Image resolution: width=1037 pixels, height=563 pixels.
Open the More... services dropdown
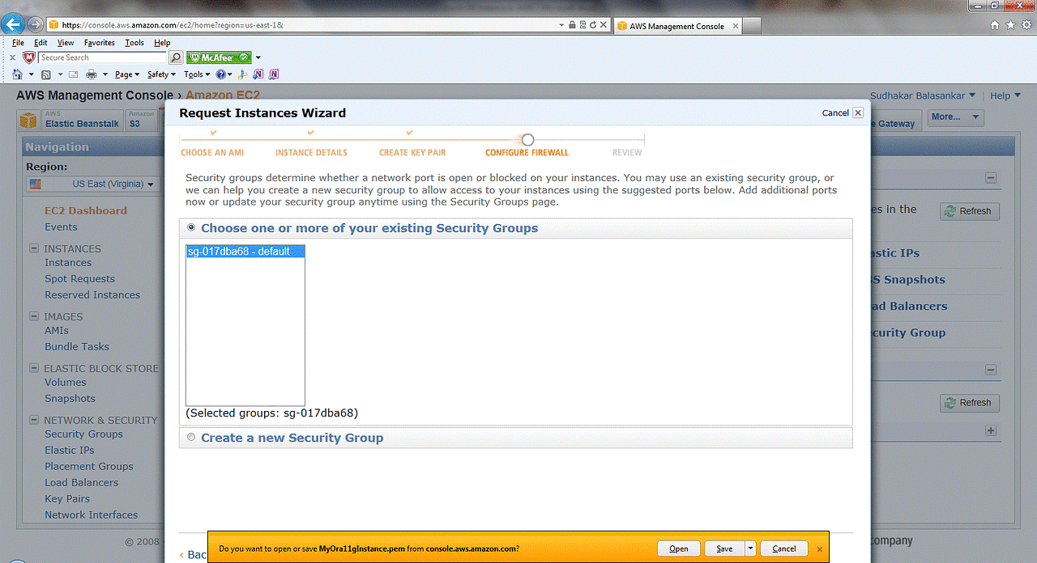coord(956,117)
